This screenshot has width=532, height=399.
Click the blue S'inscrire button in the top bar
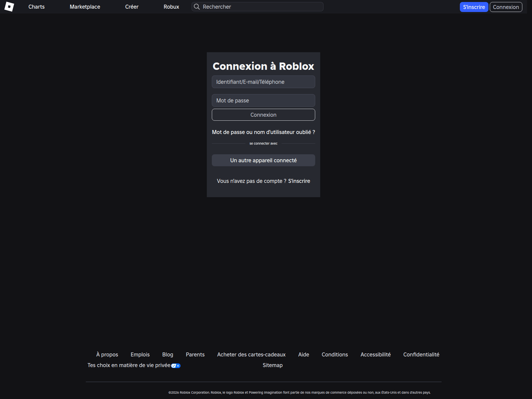[474, 7]
